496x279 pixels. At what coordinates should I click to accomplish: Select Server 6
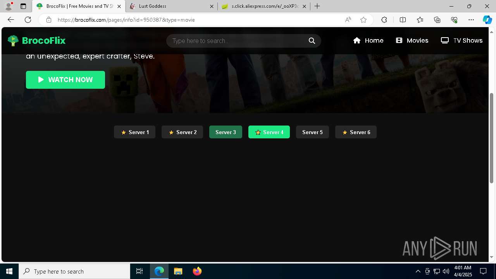click(356, 132)
